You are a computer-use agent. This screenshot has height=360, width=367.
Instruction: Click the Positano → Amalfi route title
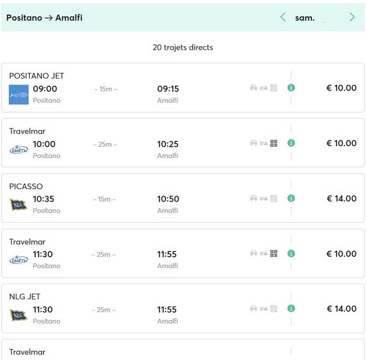coord(45,18)
